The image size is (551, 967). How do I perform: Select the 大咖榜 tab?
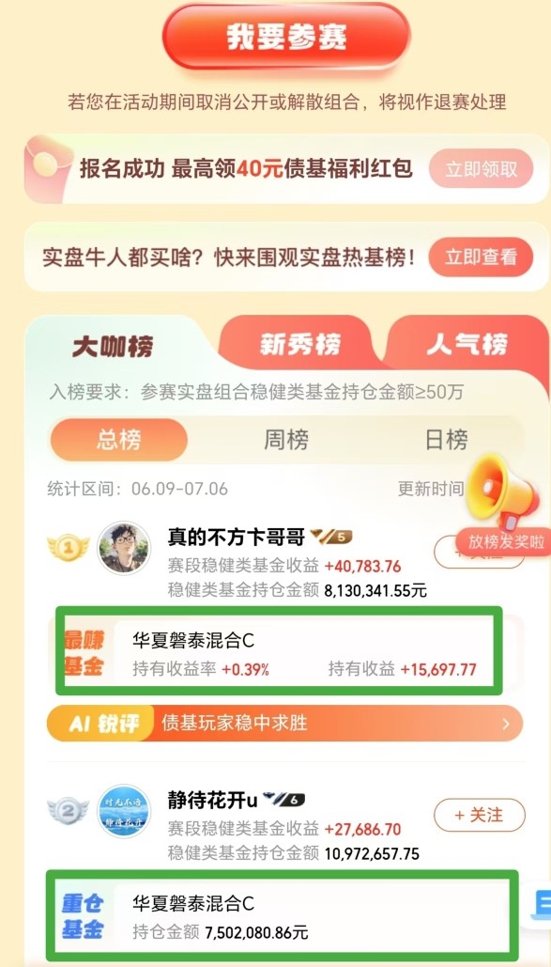[113, 347]
